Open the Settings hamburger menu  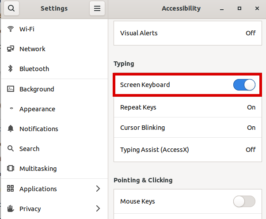click(97, 8)
